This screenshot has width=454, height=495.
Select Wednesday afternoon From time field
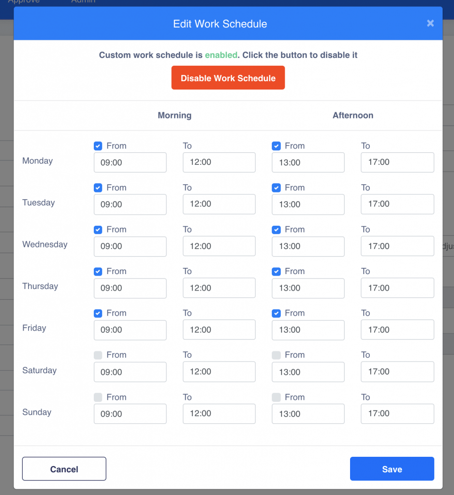308,246
